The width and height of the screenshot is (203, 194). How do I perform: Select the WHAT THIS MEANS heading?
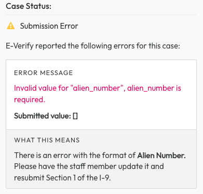47,140
